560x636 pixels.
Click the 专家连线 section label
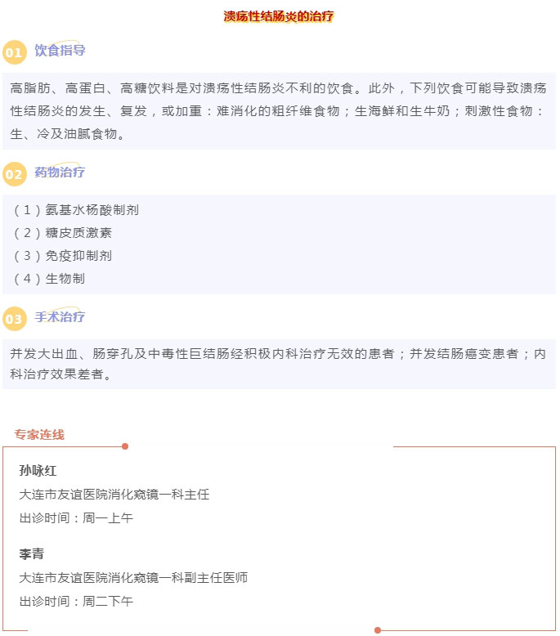[x=39, y=435]
